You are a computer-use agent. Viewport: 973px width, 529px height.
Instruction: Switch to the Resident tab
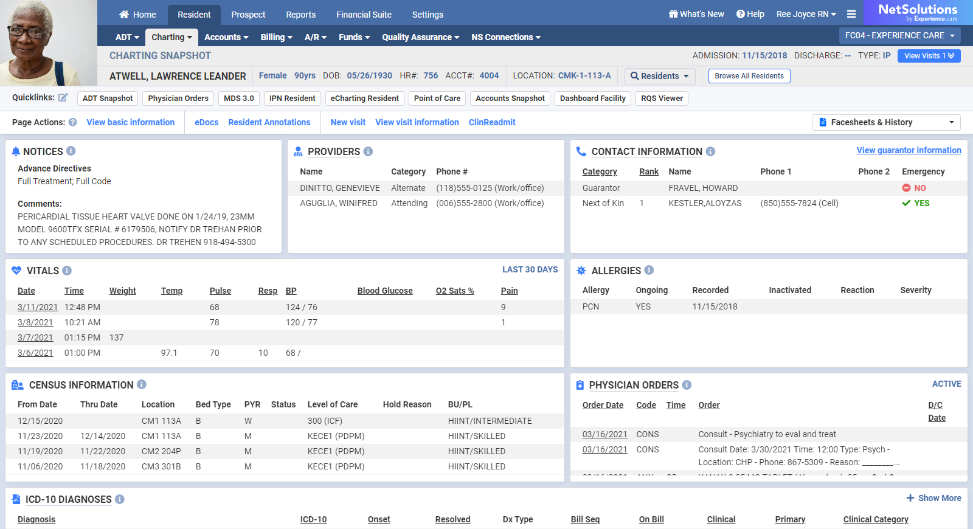pyautogui.click(x=194, y=15)
